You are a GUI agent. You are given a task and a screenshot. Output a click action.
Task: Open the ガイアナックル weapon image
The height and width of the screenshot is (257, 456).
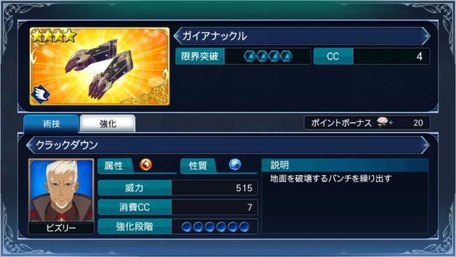point(99,66)
